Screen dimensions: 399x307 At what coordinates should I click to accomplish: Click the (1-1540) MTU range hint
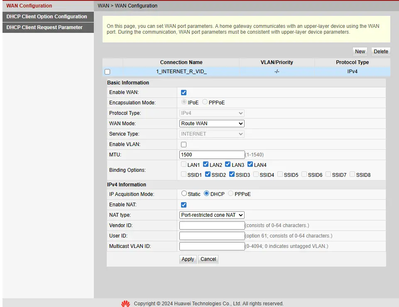[x=254, y=155]
